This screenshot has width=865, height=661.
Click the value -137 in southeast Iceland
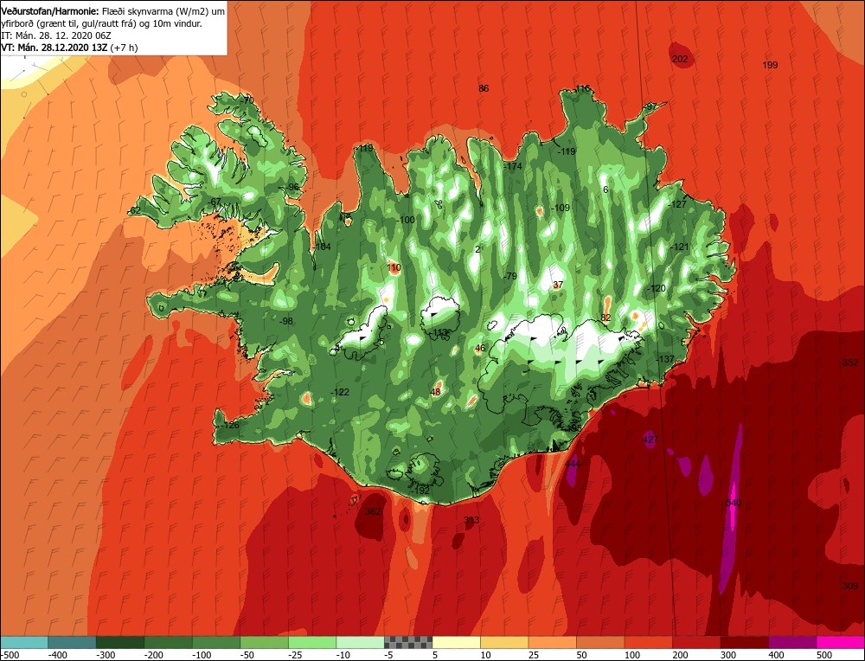(665, 359)
